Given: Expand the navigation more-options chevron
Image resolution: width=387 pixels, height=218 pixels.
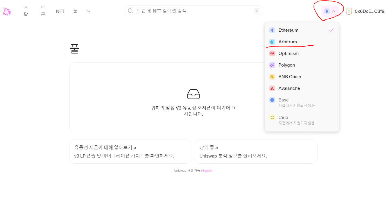Looking at the screenshot, I should click(89, 11).
